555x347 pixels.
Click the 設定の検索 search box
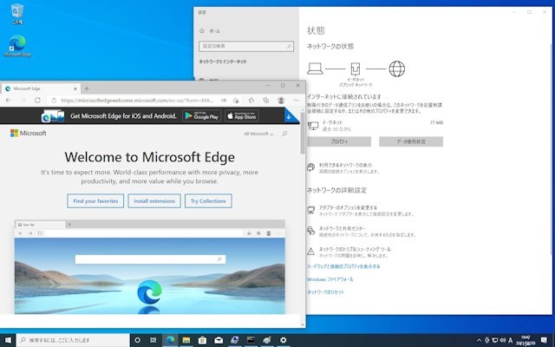246,46
